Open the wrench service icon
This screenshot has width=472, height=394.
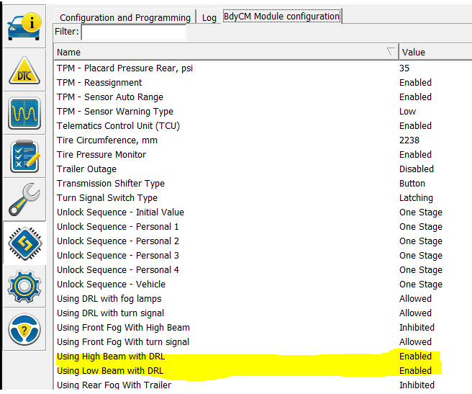[24, 200]
